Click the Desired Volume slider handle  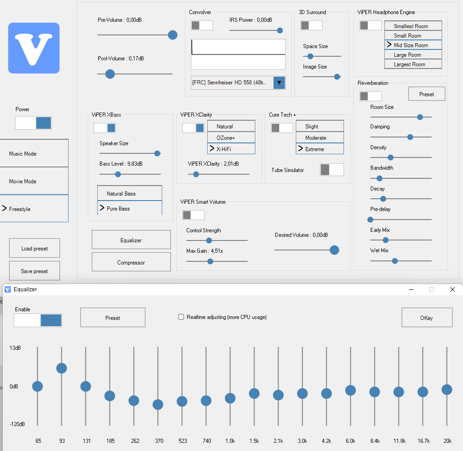[334, 250]
